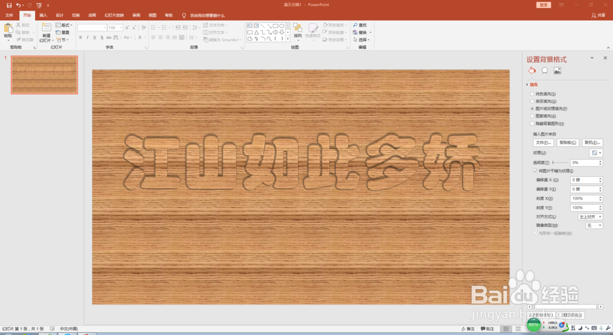Select the oval shape in shapes gallery
Viewport: 613px width, 335px height.
click(282, 26)
